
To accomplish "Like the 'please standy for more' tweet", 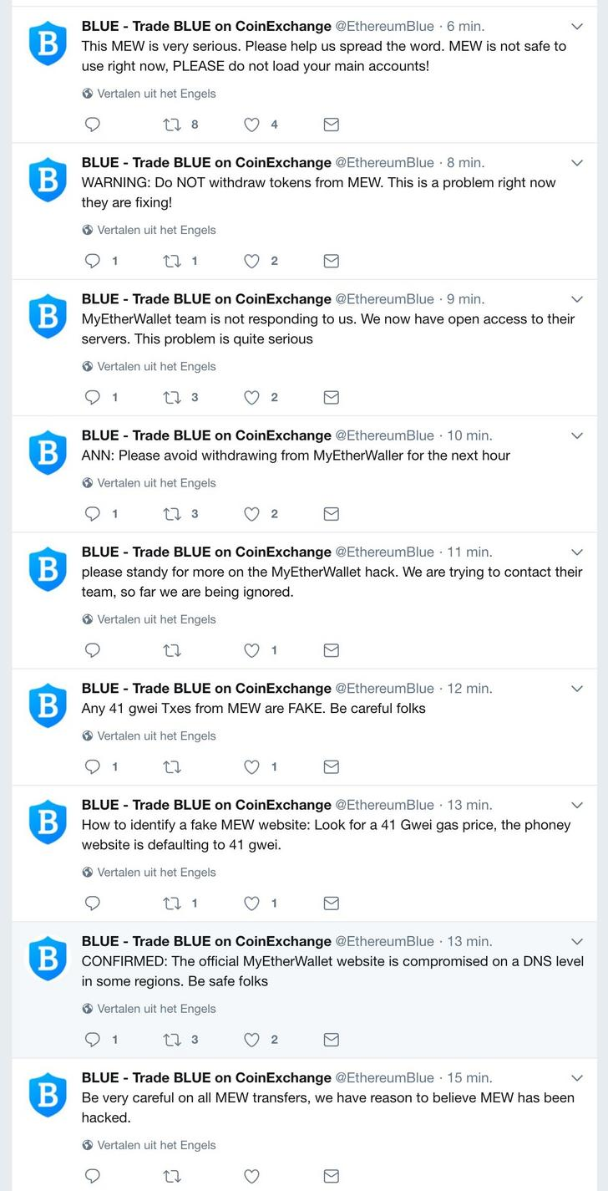I will click(x=251, y=650).
